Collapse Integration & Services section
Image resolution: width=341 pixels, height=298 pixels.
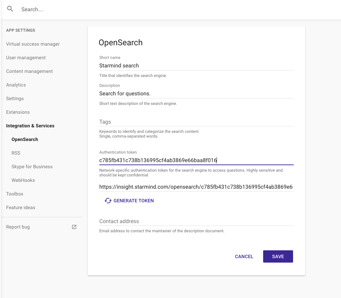(30, 126)
